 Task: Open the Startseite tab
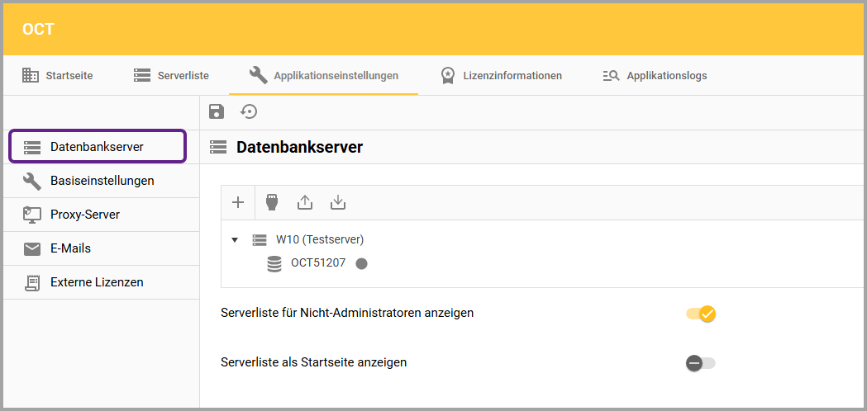point(58,76)
